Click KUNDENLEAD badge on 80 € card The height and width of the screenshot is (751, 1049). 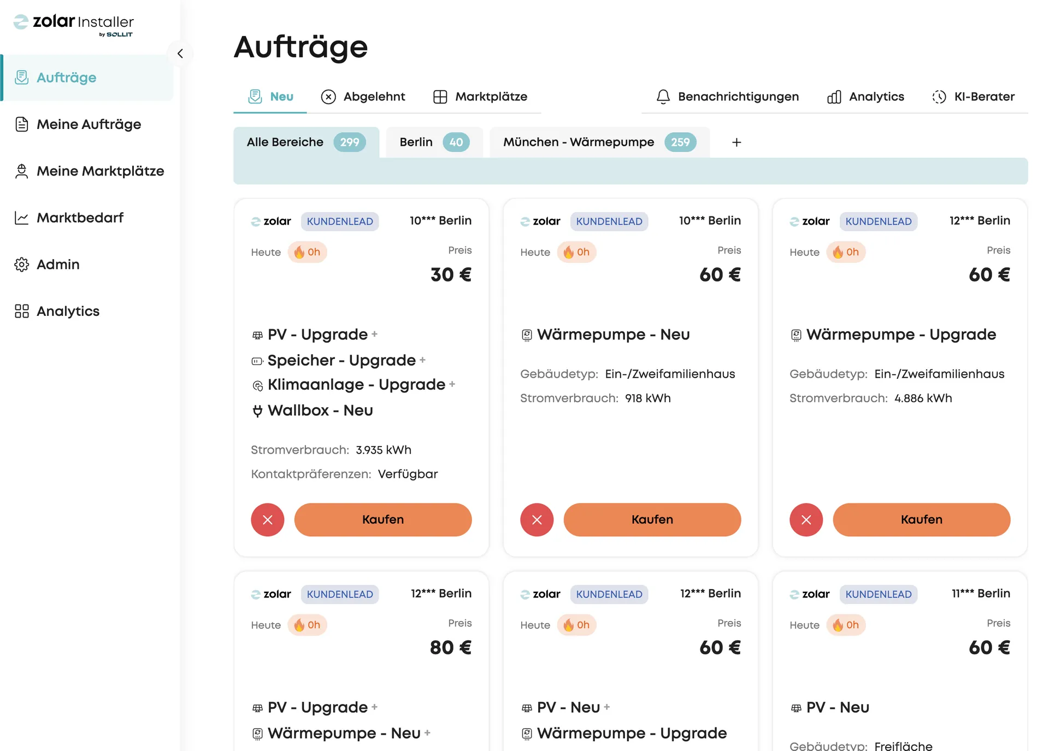340,594
